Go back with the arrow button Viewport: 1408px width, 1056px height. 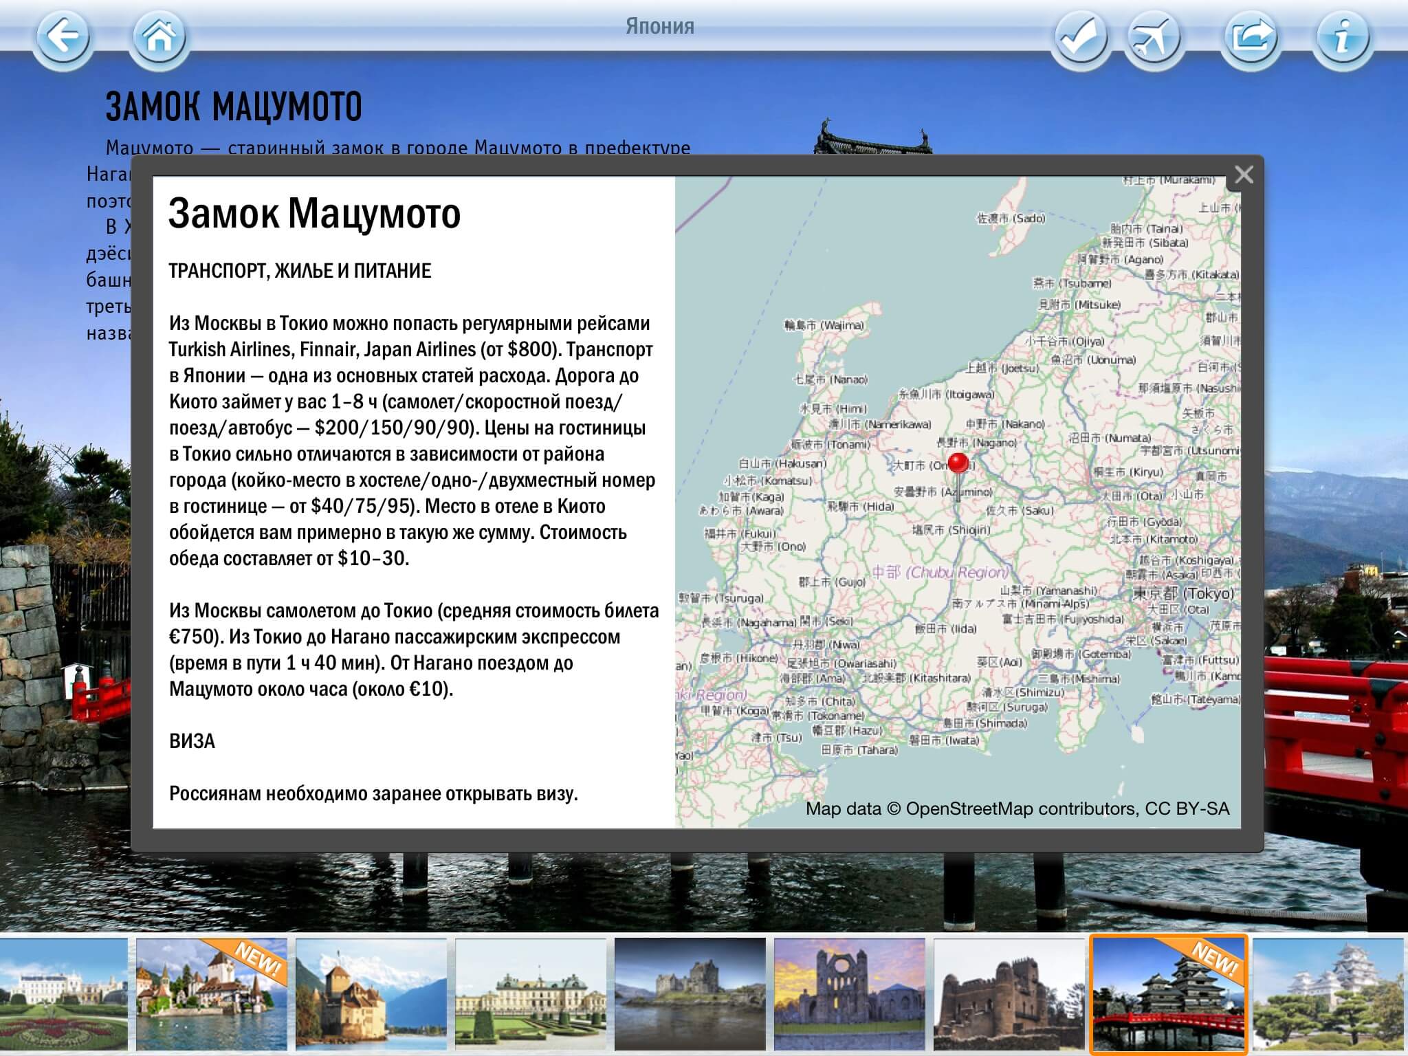click(63, 37)
